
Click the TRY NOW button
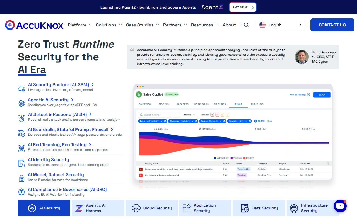pos(243,7)
